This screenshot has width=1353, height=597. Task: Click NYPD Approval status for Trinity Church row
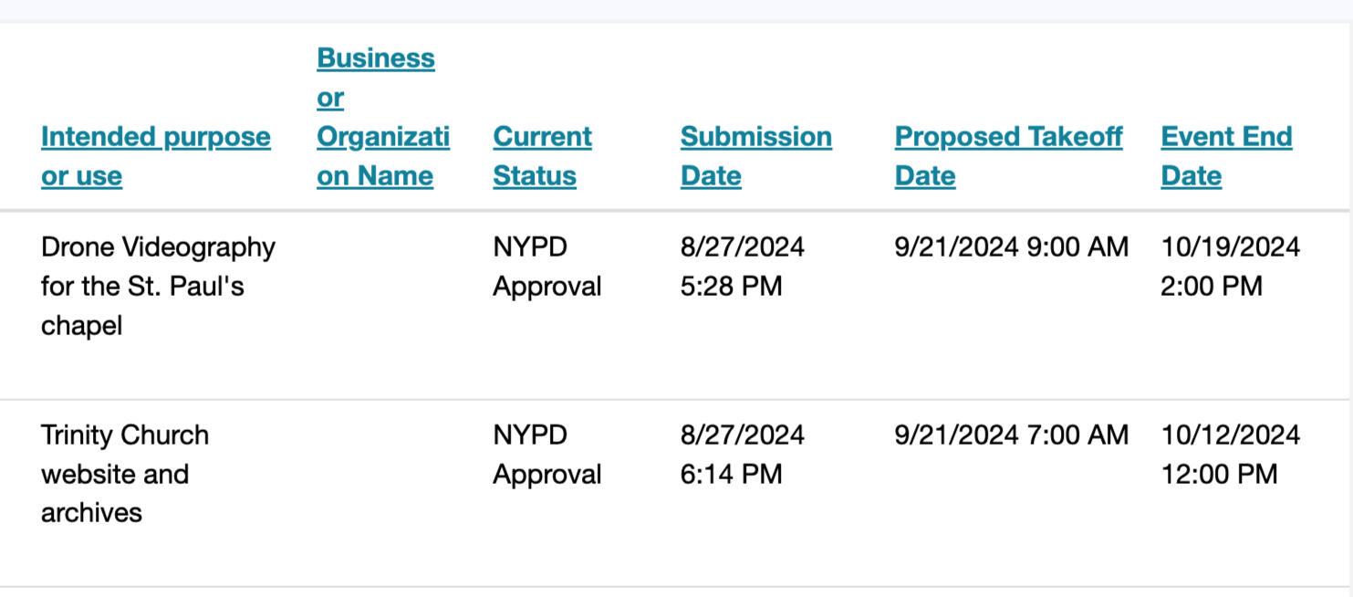click(546, 455)
